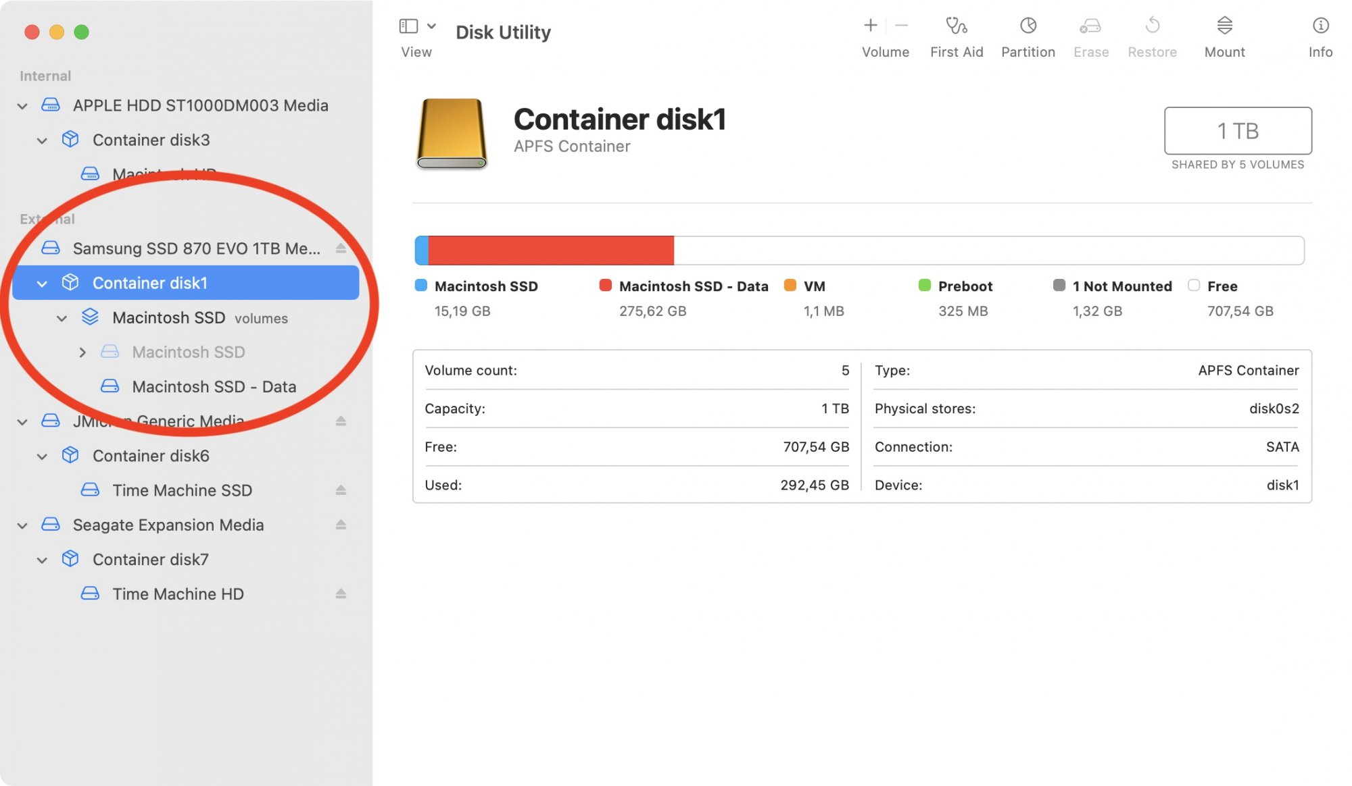Click the red Macintosh SSD - Data legend swatch
This screenshot has width=1352, height=786.
[x=605, y=286]
